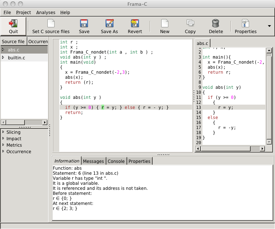Viewport: 275px width, 229px height.
Task: Click 'return (r);' in normalized code
Action: click(x=79, y=82)
